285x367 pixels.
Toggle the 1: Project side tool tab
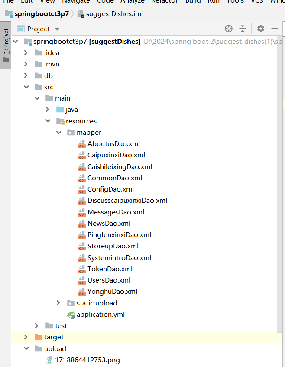[6, 45]
